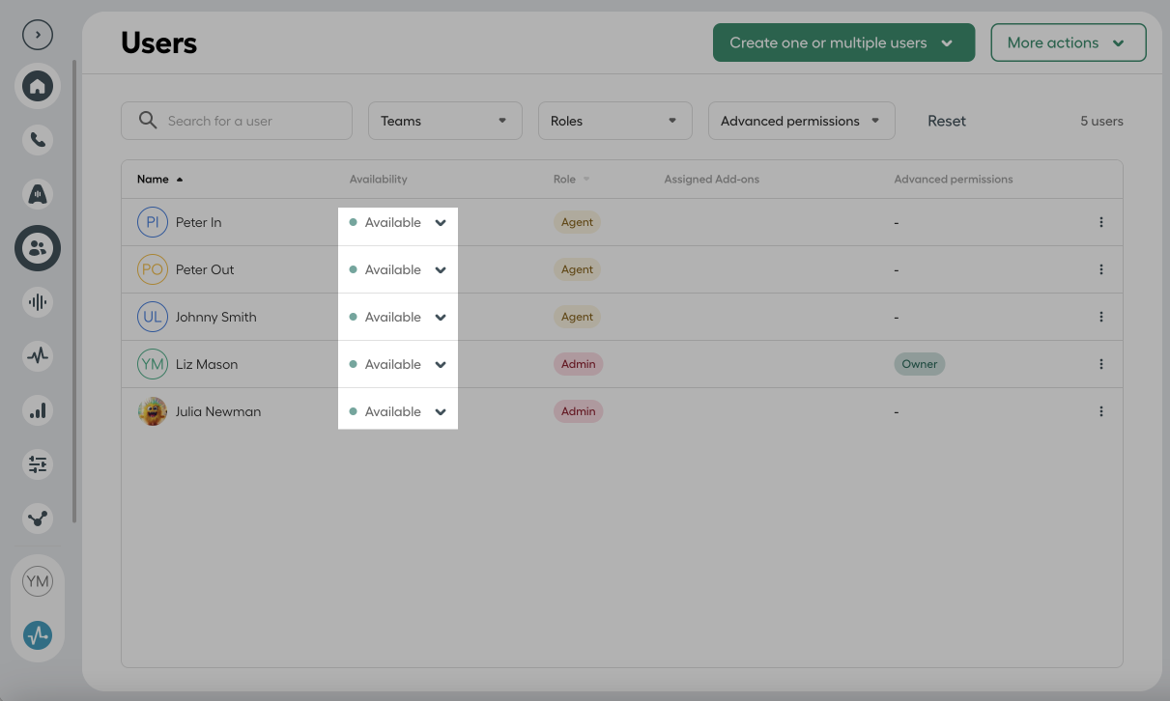Expand the Advanced permissions filter
Image resolution: width=1170 pixels, height=701 pixels.
point(801,121)
